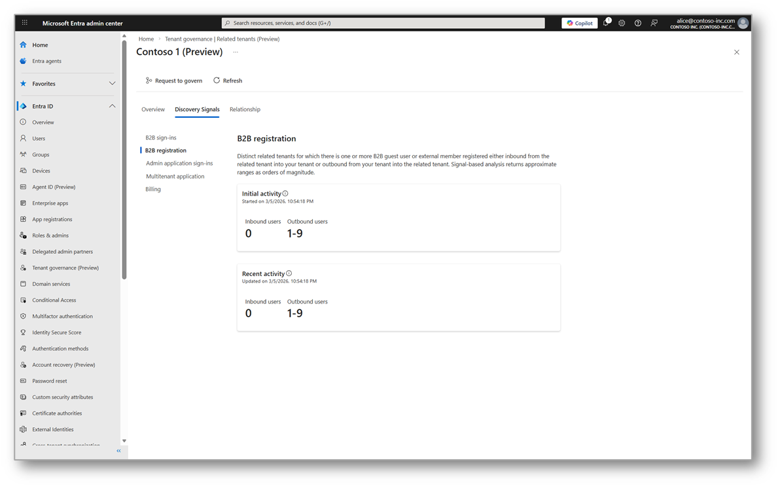This screenshot has width=780, height=488.
Task: Open the Devices icon in sidebar
Action: pyautogui.click(x=23, y=171)
